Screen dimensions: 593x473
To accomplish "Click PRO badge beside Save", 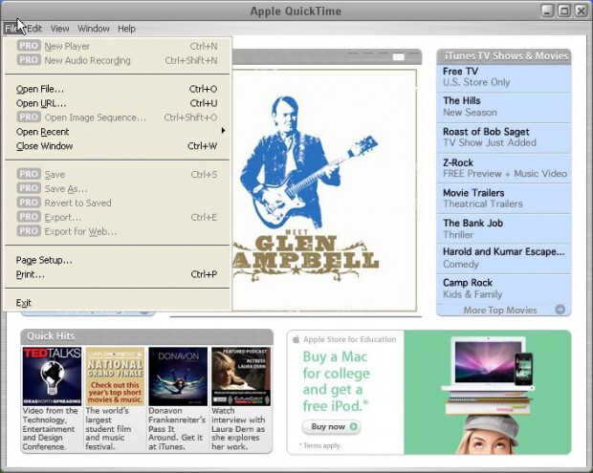I will tap(29, 174).
